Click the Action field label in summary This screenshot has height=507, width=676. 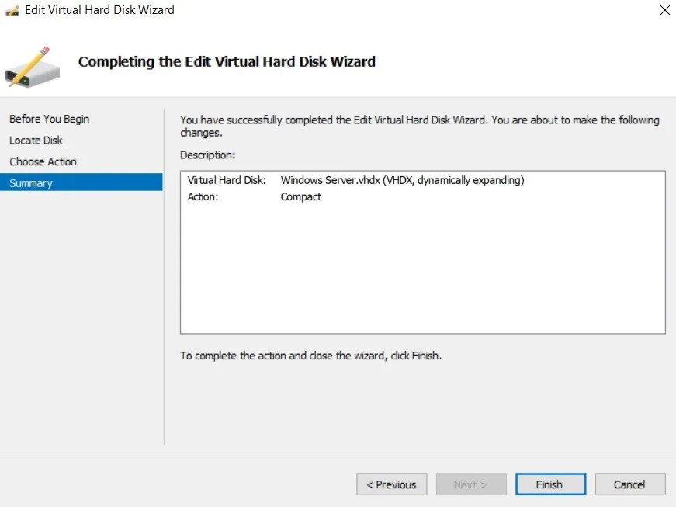(203, 196)
